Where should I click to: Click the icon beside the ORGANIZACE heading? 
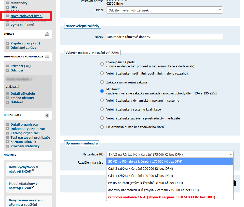(x=47, y=115)
